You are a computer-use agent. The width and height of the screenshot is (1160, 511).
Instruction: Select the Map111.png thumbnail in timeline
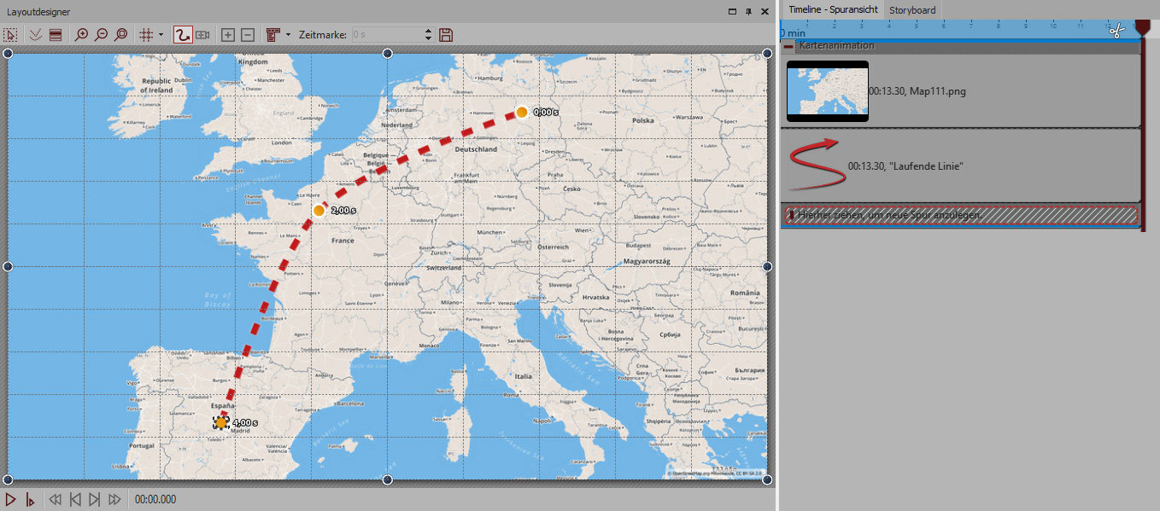tap(827, 90)
